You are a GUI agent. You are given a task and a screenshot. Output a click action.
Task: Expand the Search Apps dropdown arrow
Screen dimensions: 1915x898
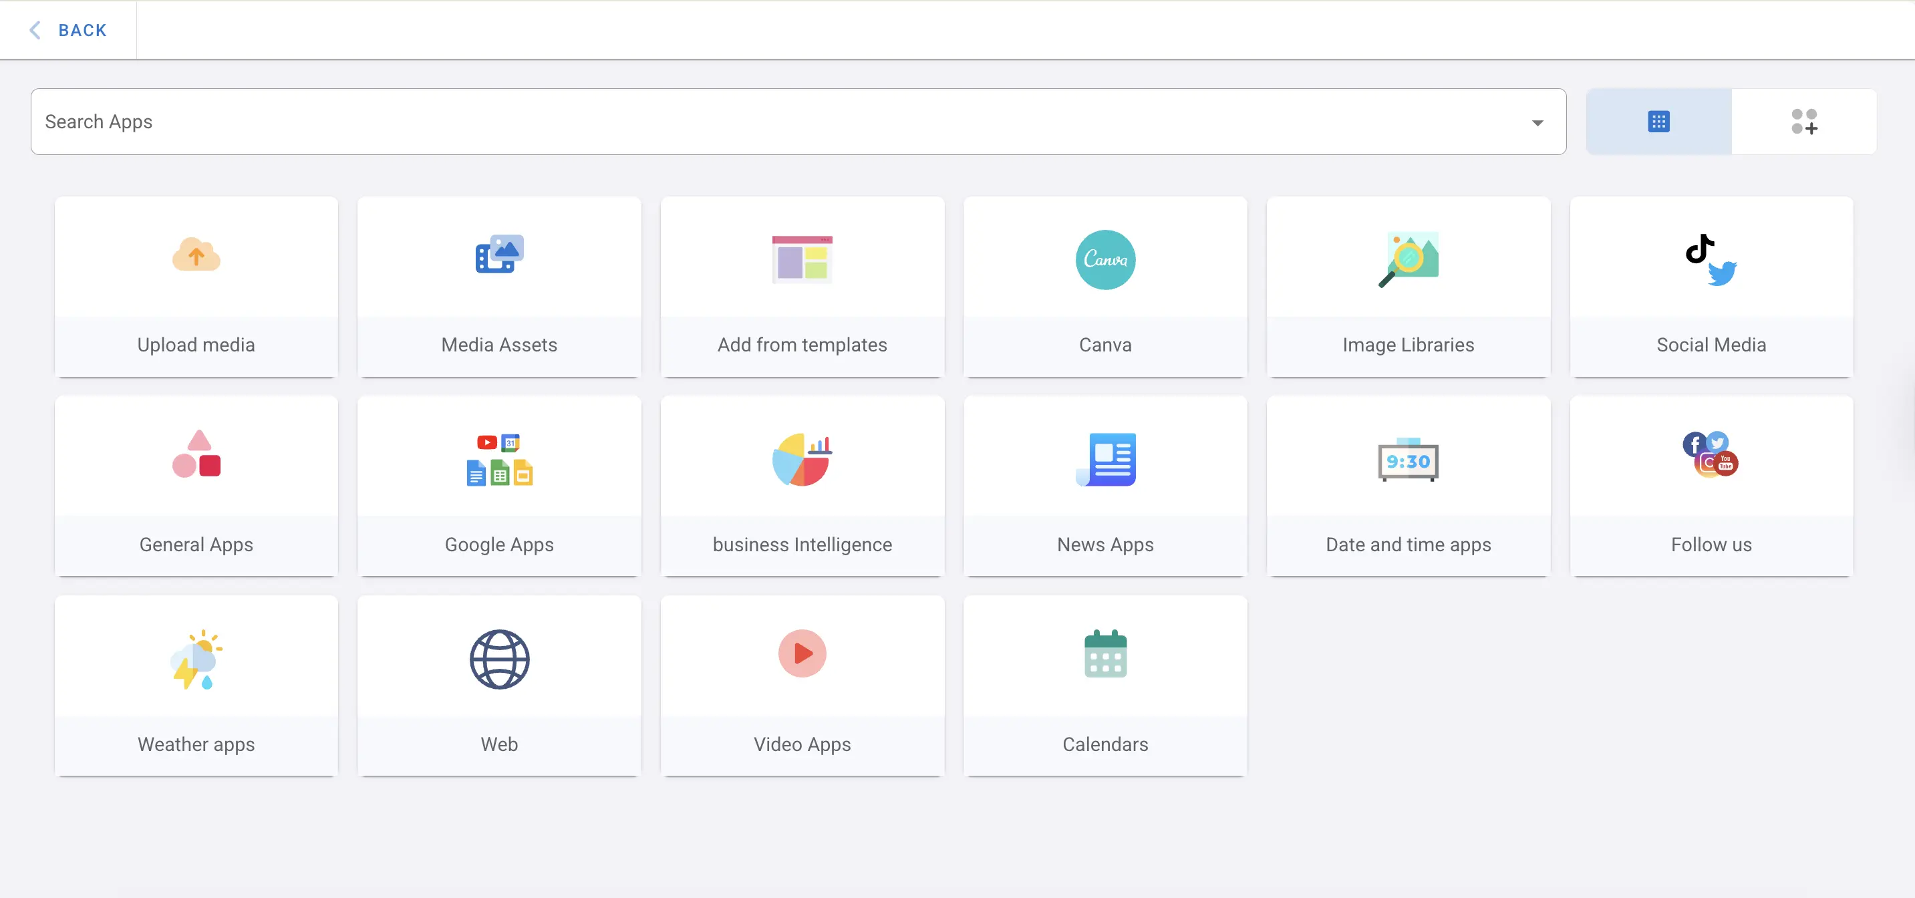(x=1537, y=121)
